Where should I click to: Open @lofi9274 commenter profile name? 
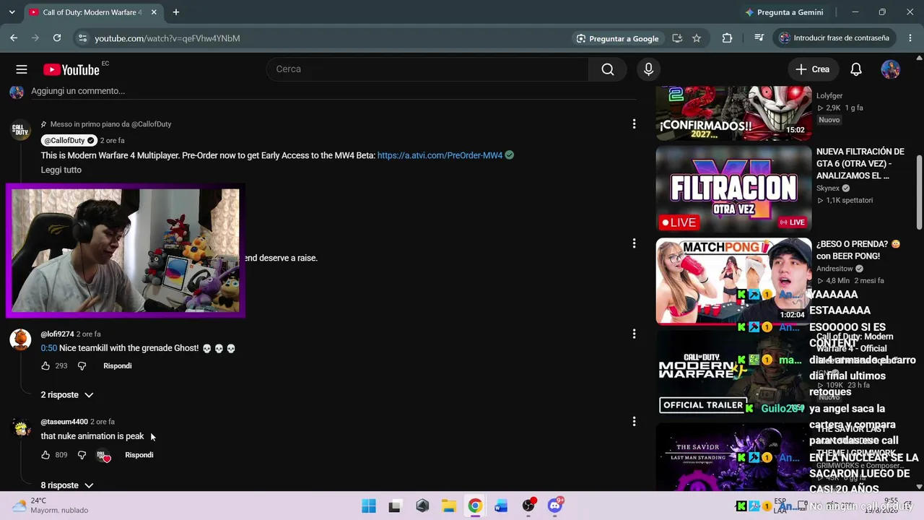[58, 334]
